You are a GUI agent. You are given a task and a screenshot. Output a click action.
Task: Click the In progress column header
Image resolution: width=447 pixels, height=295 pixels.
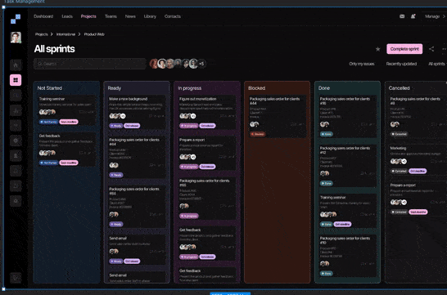[x=190, y=88]
